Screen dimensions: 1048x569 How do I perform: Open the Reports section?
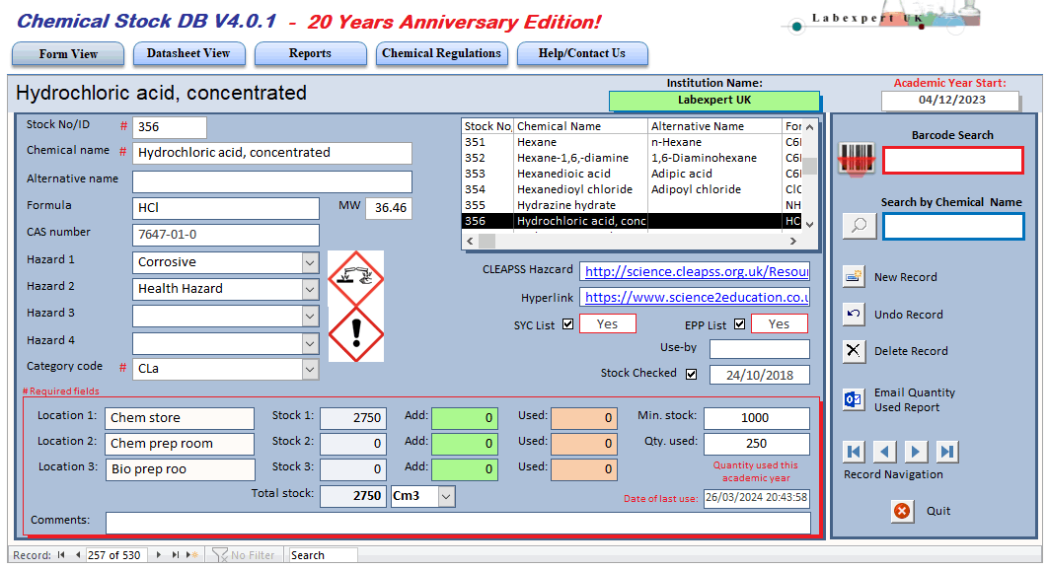coord(310,53)
